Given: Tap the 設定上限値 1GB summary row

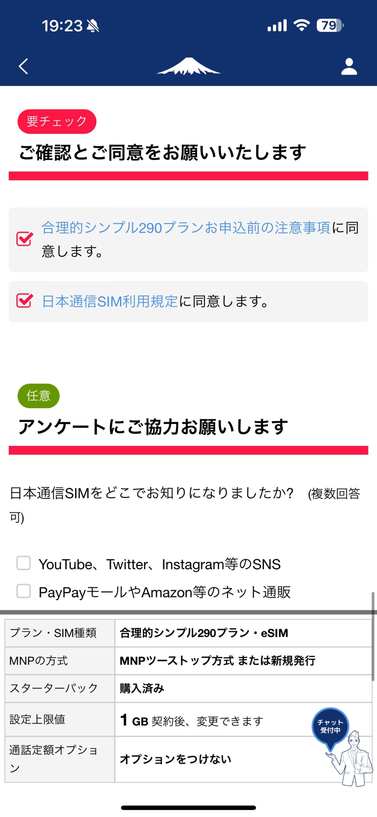Looking at the screenshot, I should [188, 719].
